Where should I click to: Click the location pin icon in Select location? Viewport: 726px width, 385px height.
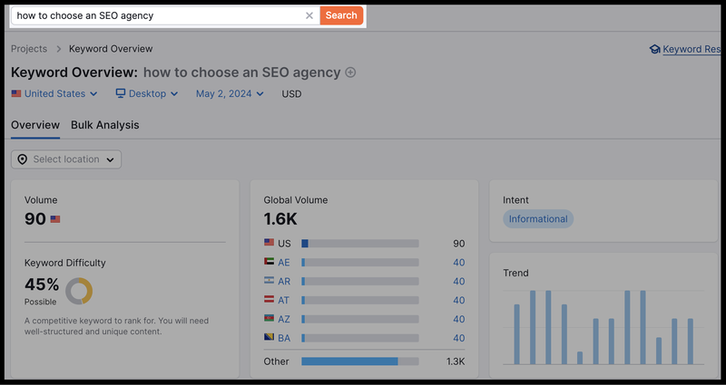point(22,159)
